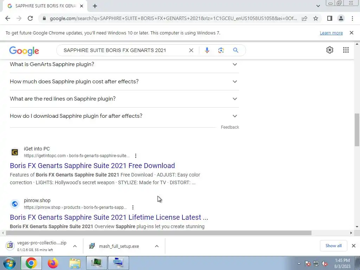
Task: Click the network tray icon
Action: 316,263
